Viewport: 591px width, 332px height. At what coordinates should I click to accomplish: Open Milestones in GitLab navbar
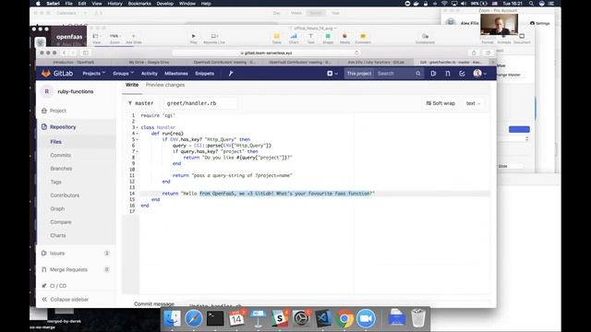pyautogui.click(x=176, y=74)
